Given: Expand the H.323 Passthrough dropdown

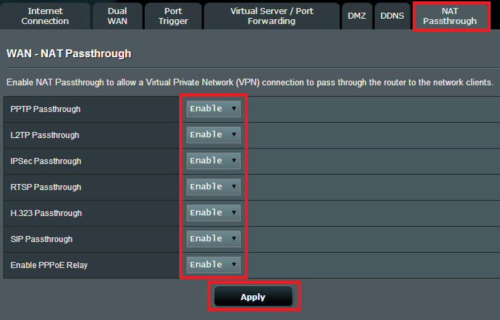Looking at the screenshot, I should (x=213, y=213).
